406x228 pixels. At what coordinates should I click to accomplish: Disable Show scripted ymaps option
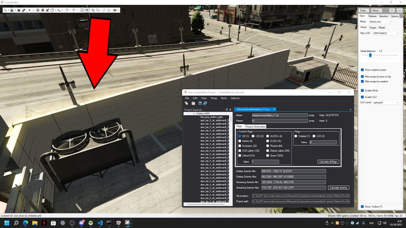[362, 70]
